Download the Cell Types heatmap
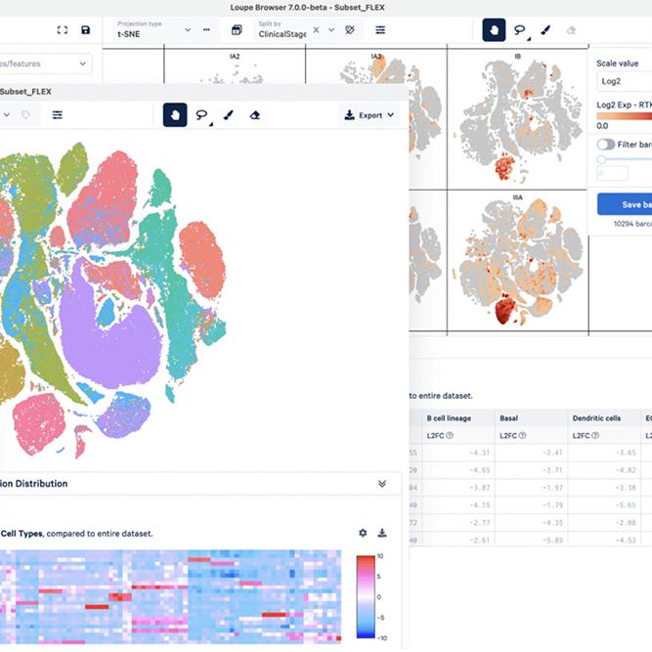 (382, 533)
